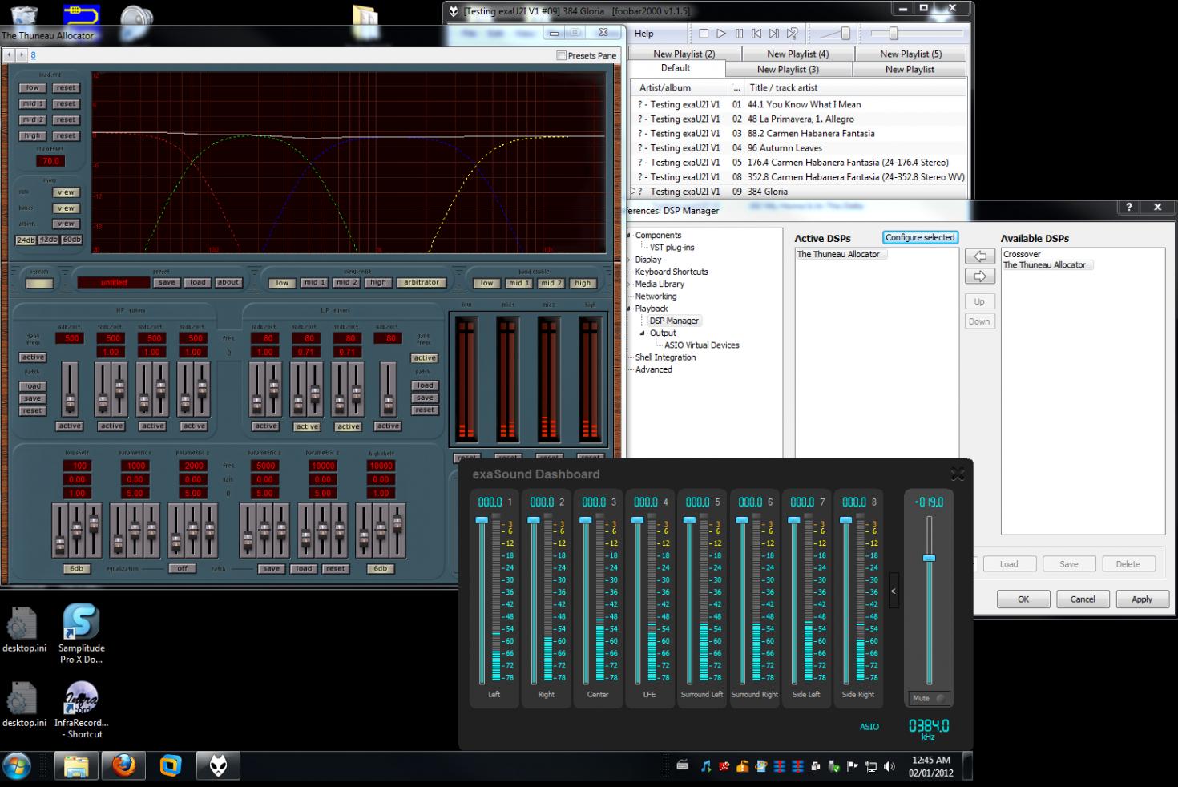
Task: Click the Next track icon in foobar2000
Action: tap(774, 34)
